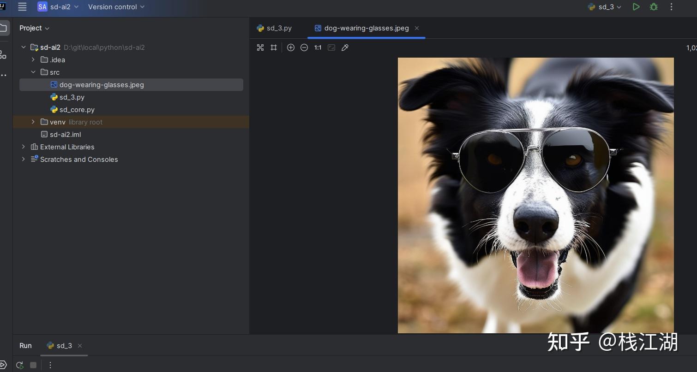Zoom in on the image
The height and width of the screenshot is (372, 697).
click(291, 47)
